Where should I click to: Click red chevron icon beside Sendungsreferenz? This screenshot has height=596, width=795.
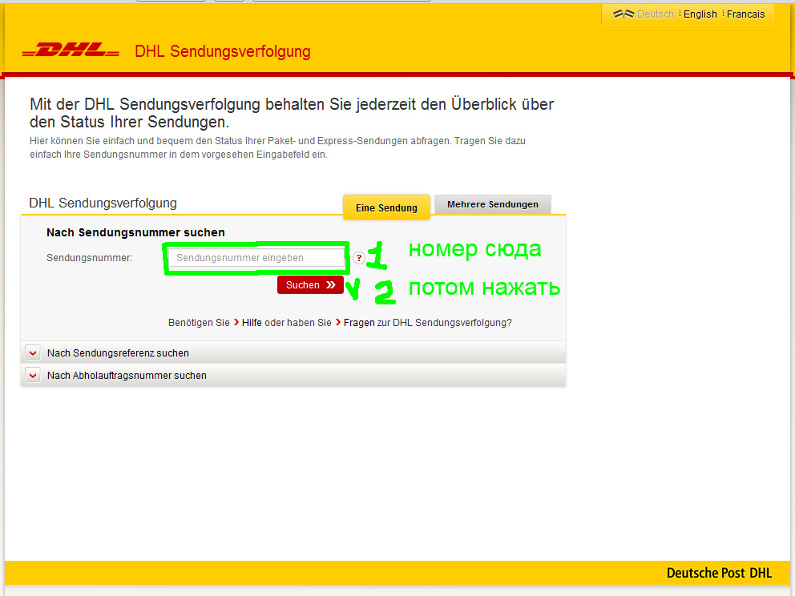pyautogui.click(x=33, y=352)
